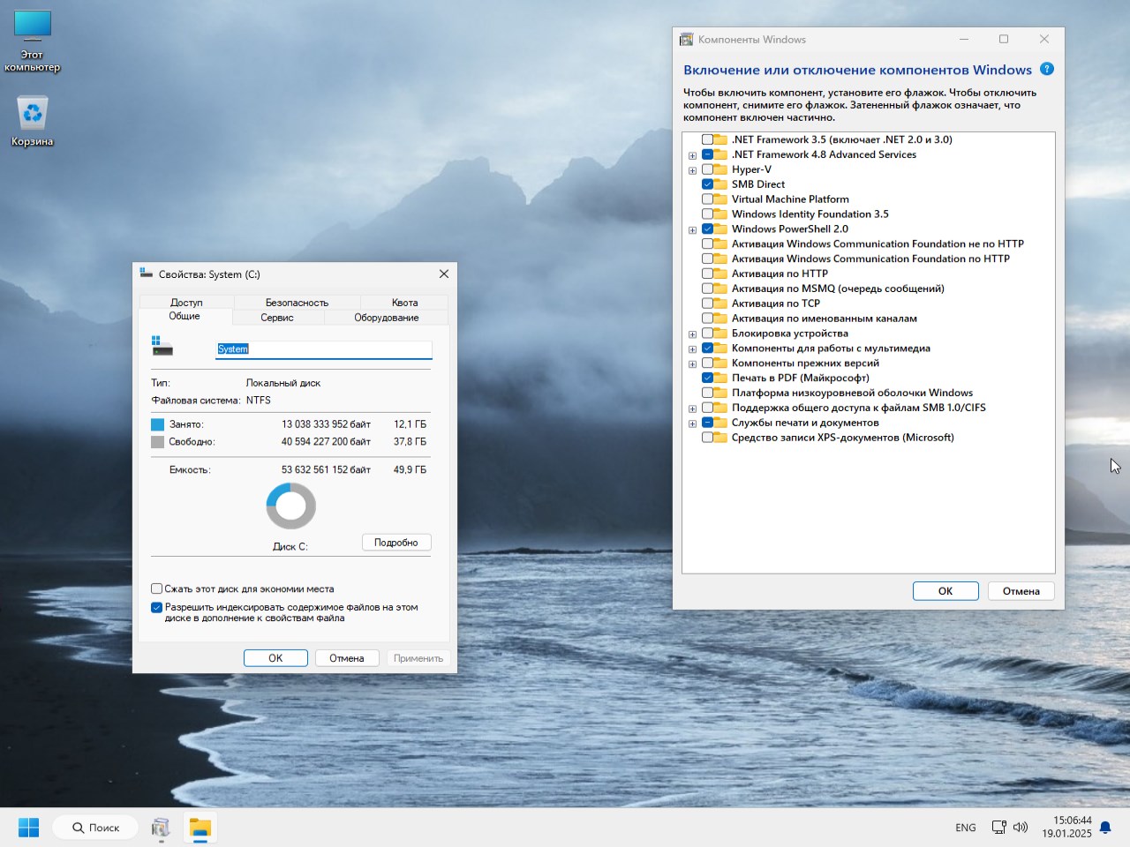
Task: Check the compress this drive (Сжать этот диск) checkbox
Action: [156, 588]
